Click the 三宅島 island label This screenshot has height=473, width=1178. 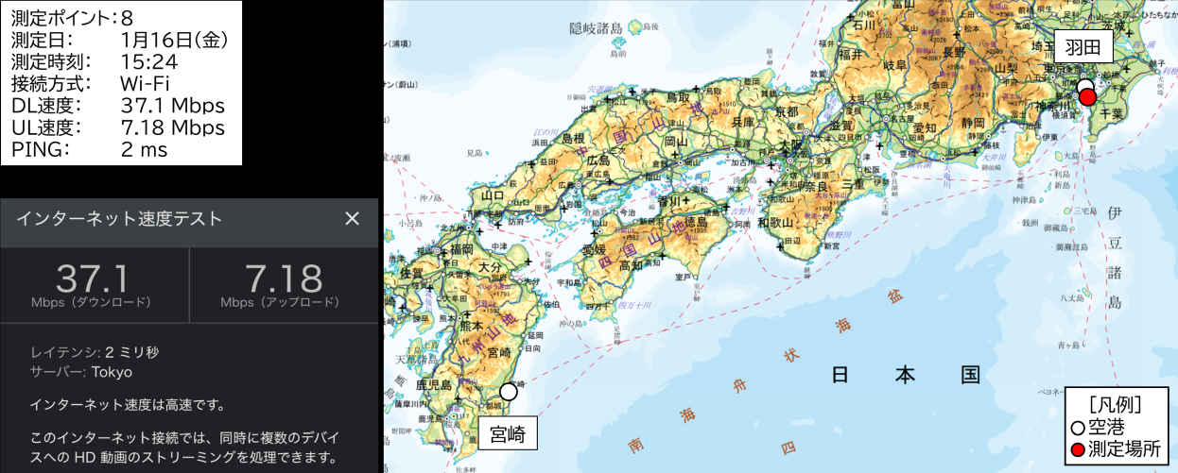coord(1085,211)
